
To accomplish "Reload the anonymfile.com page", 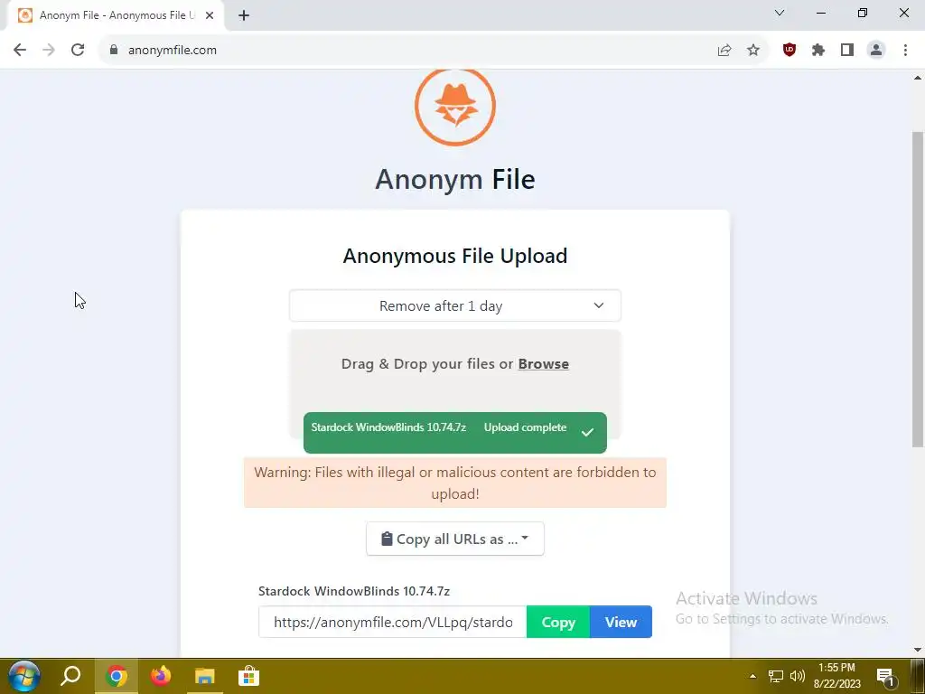I will pyautogui.click(x=78, y=51).
